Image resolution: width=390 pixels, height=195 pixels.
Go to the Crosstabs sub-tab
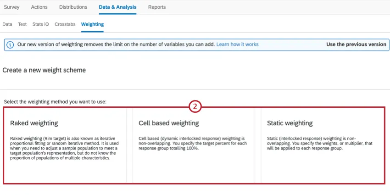click(65, 24)
